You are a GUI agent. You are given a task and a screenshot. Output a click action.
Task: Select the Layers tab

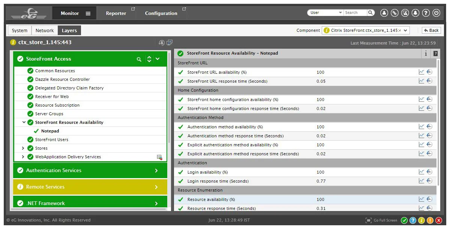(x=69, y=31)
